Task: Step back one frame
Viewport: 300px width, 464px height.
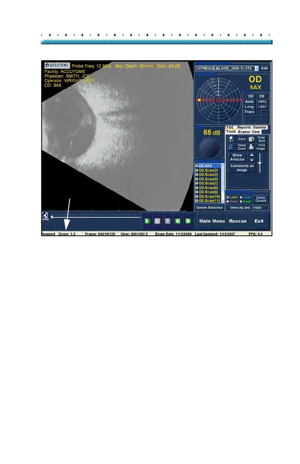Action: (177, 221)
